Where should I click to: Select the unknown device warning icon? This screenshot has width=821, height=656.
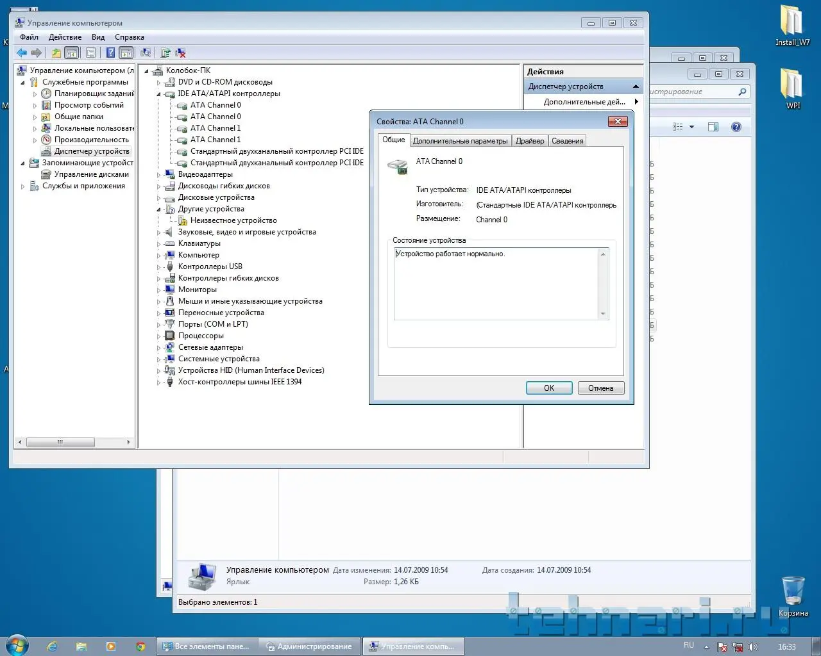pyautogui.click(x=183, y=221)
